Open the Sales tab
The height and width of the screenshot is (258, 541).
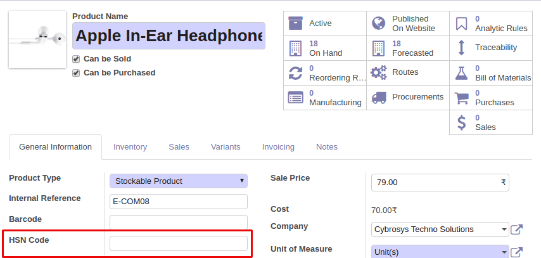tap(179, 147)
